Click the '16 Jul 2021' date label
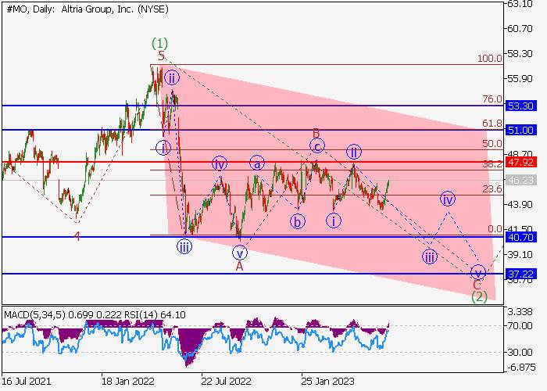The width and height of the screenshot is (547, 391). pyautogui.click(x=27, y=381)
